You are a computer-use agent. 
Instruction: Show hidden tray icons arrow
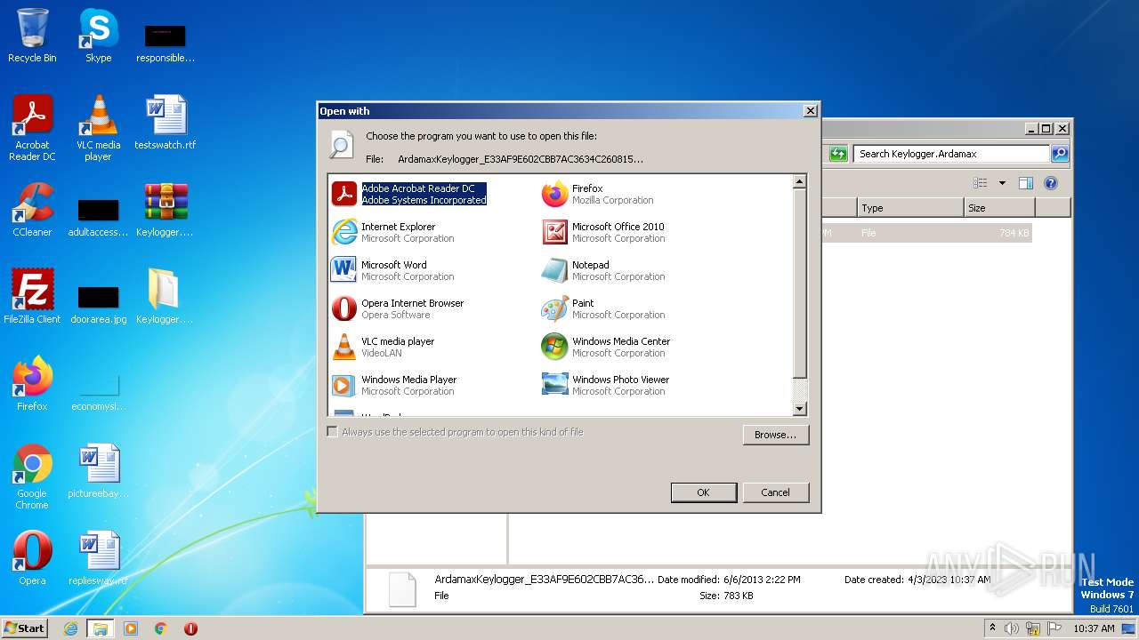click(x=993, y=628)
